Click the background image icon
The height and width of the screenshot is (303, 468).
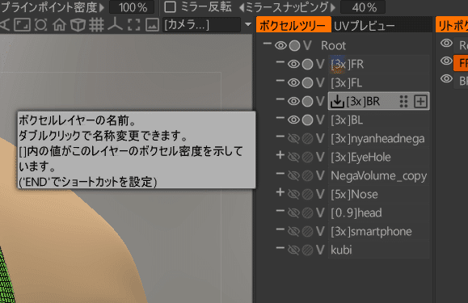(x=152, y=25)
